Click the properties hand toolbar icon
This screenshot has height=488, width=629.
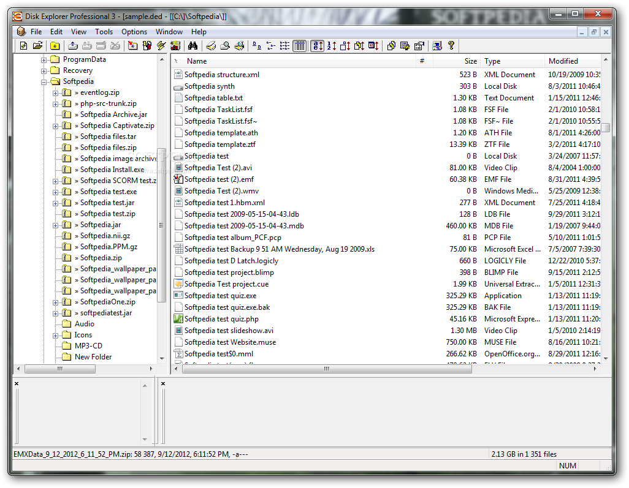tap(419, 46)
